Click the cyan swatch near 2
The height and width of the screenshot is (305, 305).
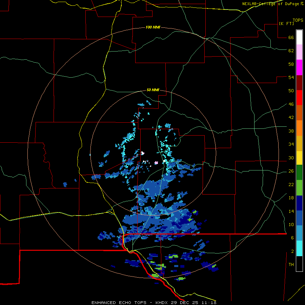click(299, 248)
